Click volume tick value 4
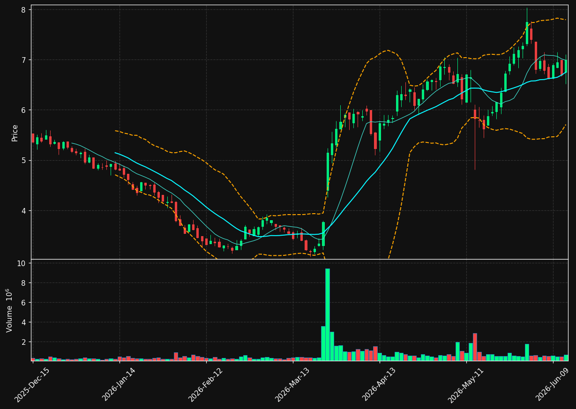Image resolution: width=576 pixels, height=409 pixels. (24, 322)
